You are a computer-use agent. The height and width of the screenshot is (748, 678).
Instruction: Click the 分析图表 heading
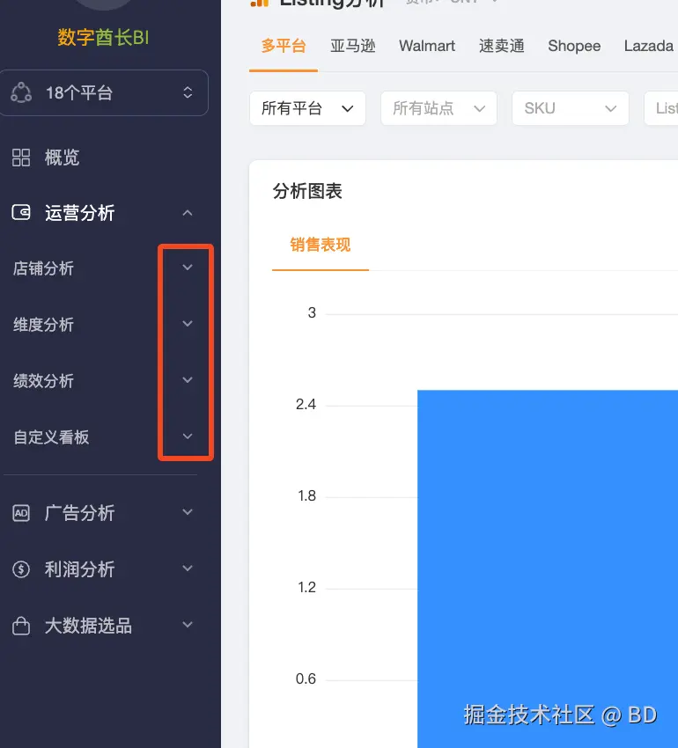tap(307, 191)
